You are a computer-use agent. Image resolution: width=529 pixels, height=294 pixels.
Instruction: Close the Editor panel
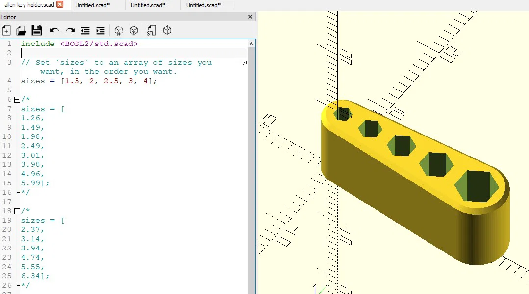tap(250, 17)
